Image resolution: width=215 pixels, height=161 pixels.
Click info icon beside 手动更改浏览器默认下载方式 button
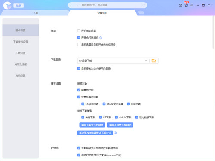tap(115, 133)
